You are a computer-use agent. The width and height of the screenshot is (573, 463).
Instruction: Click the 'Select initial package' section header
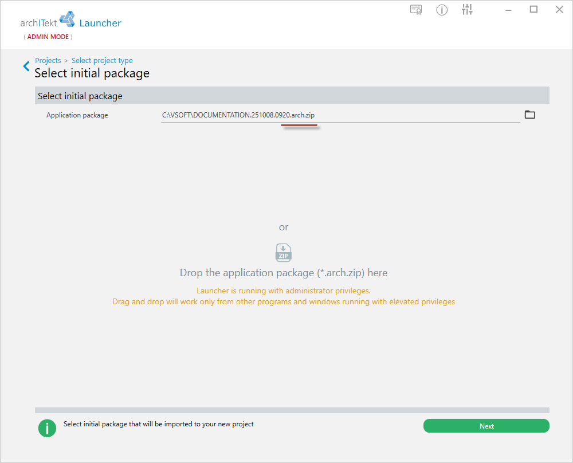tap(292, 96)
